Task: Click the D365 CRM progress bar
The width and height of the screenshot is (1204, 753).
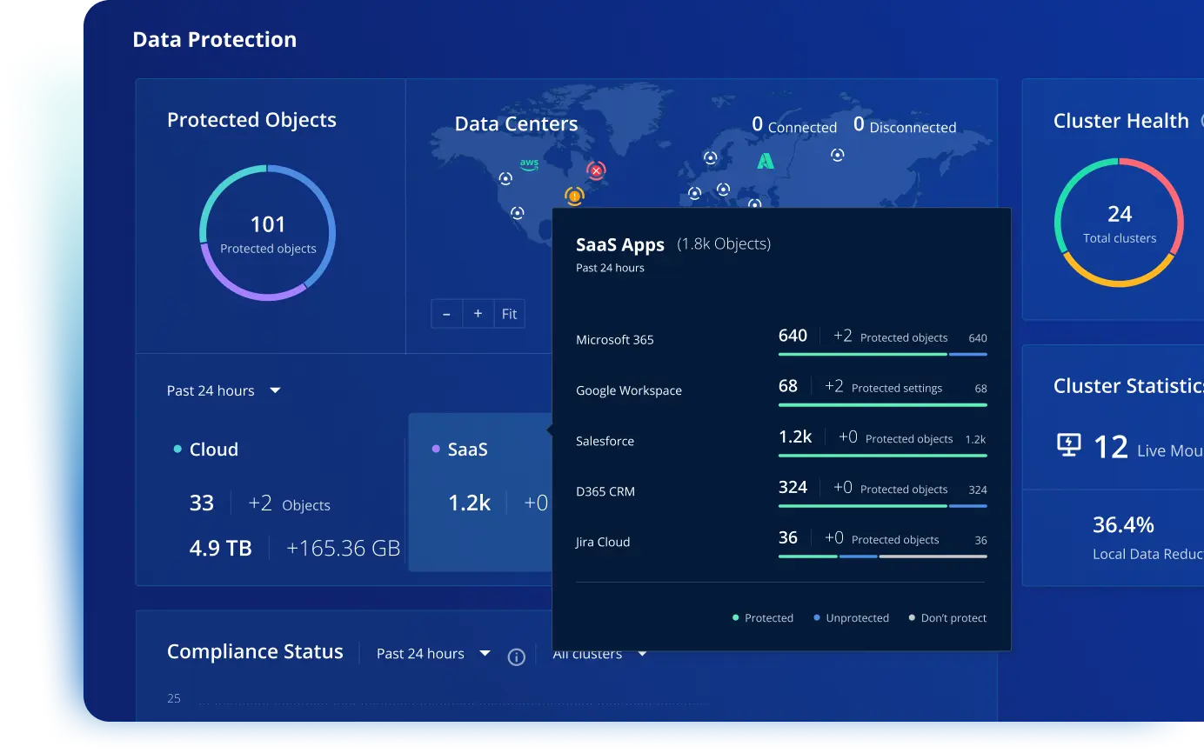Action: pyautogui.click(x=882, y=505)
